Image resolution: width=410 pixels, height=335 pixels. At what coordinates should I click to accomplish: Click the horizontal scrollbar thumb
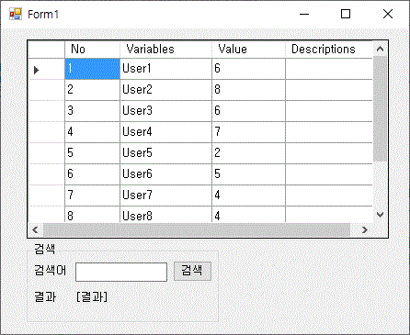coord(197,229)
